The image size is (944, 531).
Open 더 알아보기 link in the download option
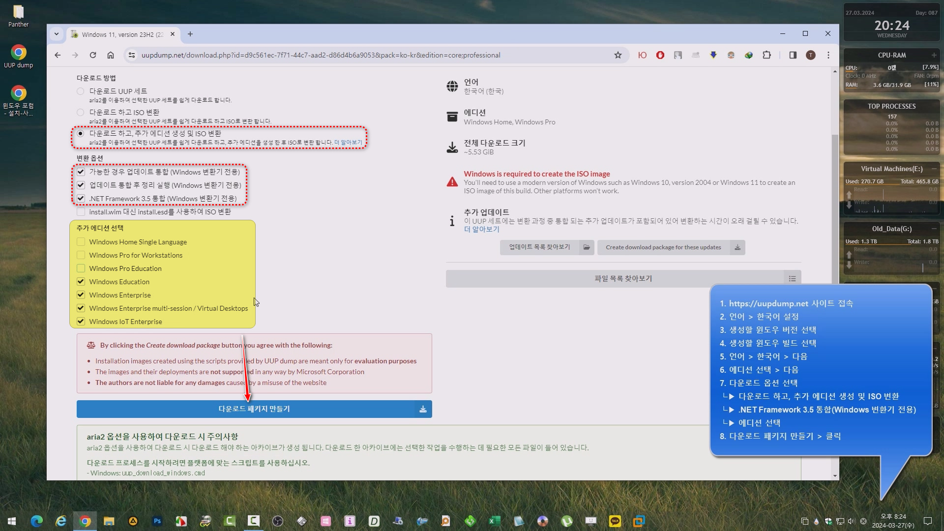click(348, 143)
